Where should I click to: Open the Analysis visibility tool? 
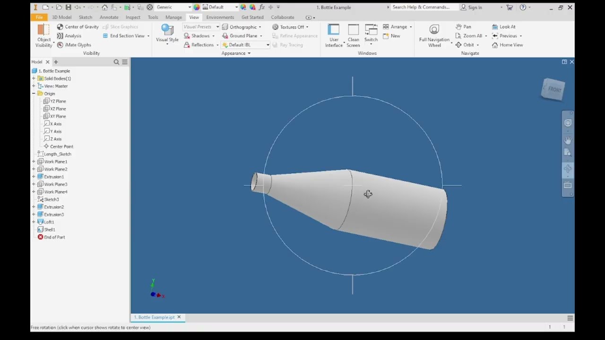tap(69, 36)
